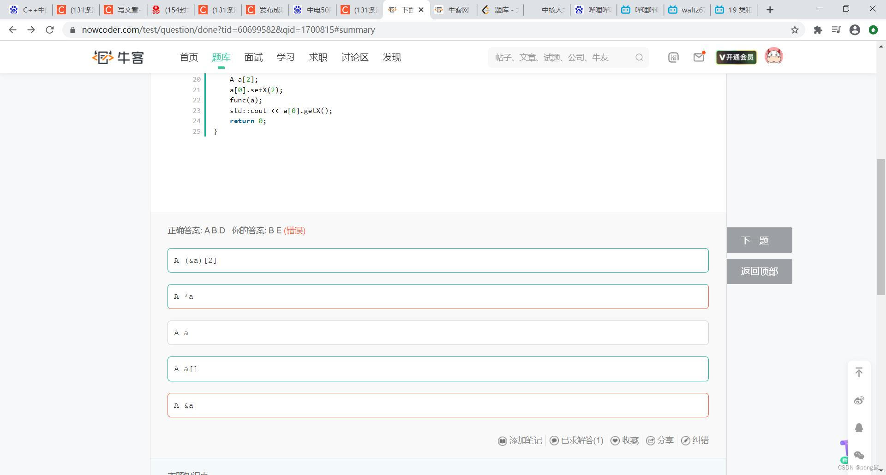Click the search magnifier icon

point(639,57)
